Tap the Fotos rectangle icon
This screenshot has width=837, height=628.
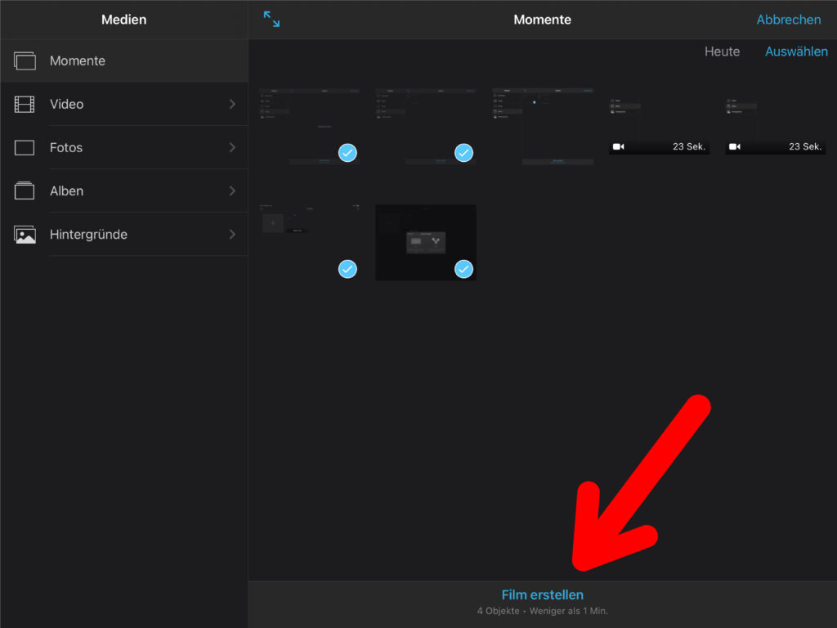25,148
